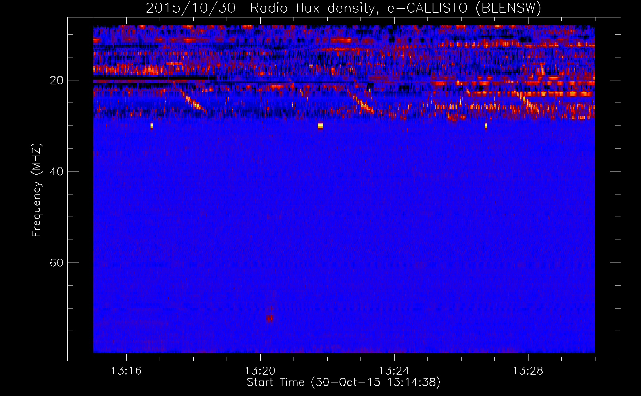This screenshot has height=396, width=641.
Task: Click the '13:20' time tick label
Action: (260, 371)
